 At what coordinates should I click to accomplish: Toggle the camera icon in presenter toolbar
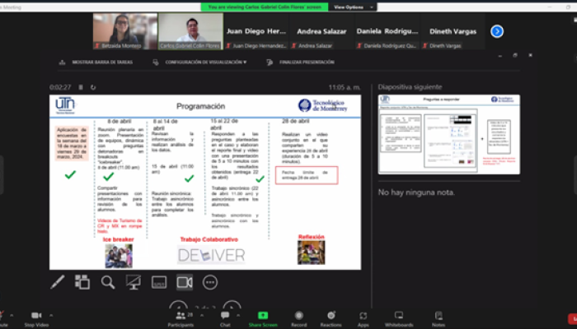pyautogui.click(x=185, y=282)
